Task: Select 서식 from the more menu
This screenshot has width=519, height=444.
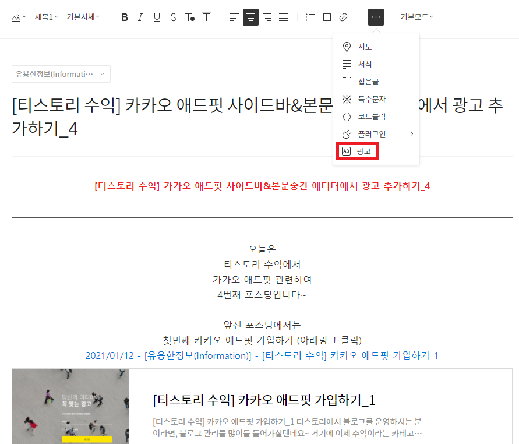Action: click(376, 64)
